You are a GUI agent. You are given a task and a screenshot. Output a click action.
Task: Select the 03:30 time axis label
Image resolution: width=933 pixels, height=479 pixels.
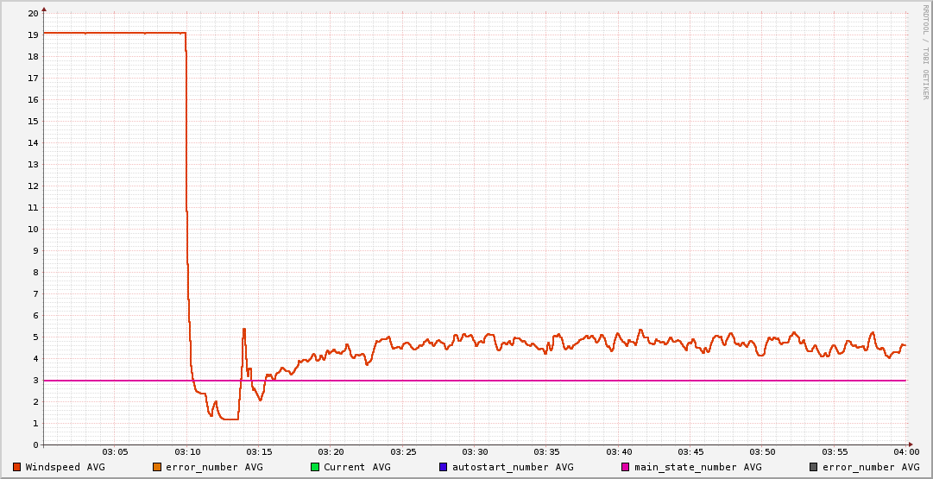click(475, 452)
